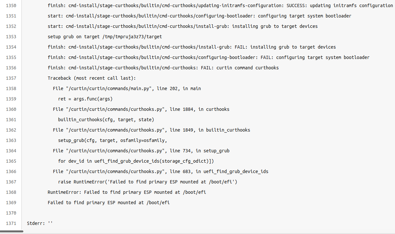Viewport: 395px width, 234px height.
Task: Click line number 1371 beside Stderr
Action: 11,223
